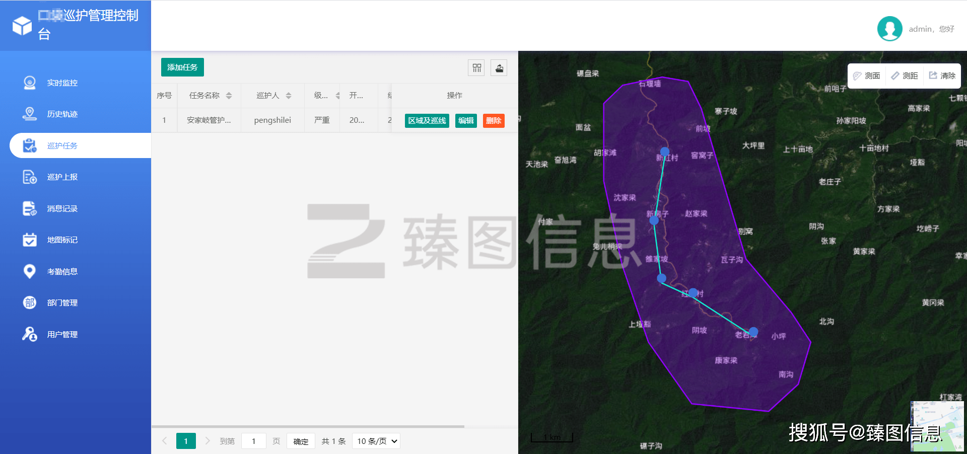Click the admin avatar icon
This screenshot has height=454, width=967.
point(889,29)
